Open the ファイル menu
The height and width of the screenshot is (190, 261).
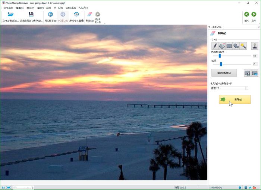coord(8,8)
